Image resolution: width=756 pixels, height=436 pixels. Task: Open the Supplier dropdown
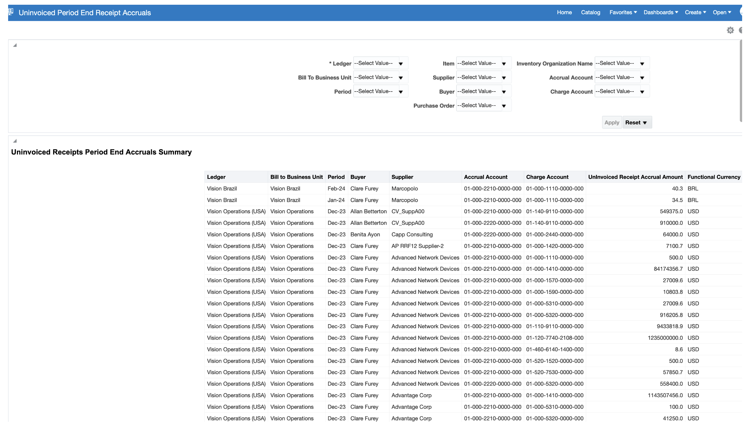pyautogui.click(x=504, y=77)
